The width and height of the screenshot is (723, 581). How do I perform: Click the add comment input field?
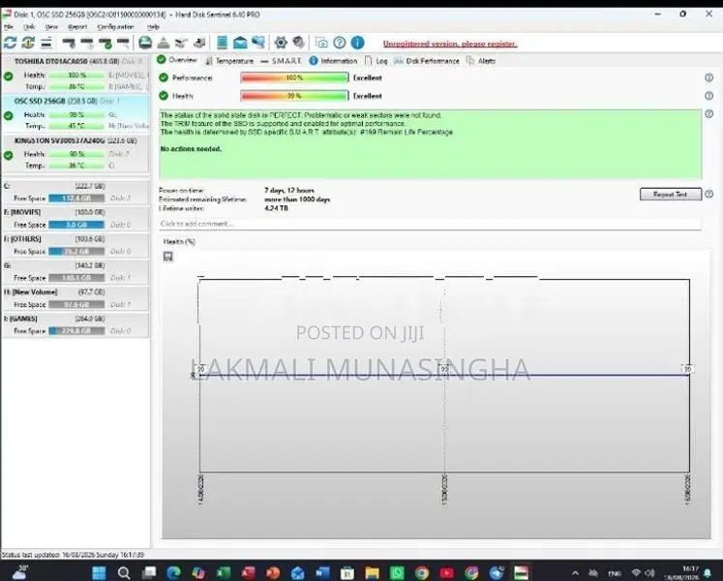(430, 224)
